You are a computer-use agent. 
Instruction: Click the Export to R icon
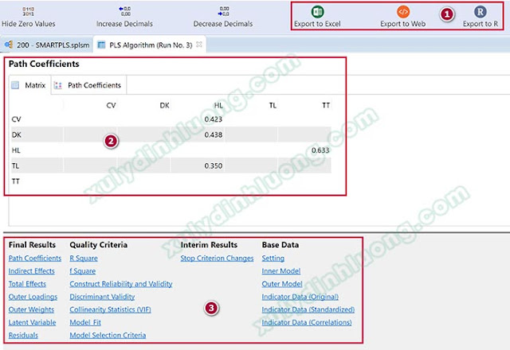(480, 12)
